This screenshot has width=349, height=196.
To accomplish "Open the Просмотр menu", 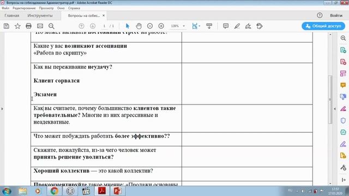I will 46,8.
